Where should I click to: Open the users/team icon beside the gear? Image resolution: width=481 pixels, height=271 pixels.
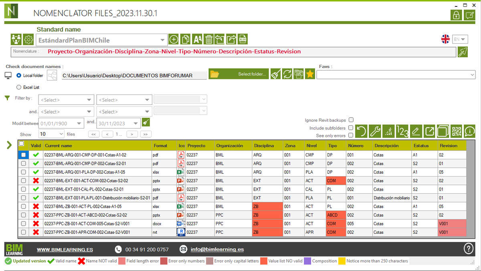tap(16, 40)
